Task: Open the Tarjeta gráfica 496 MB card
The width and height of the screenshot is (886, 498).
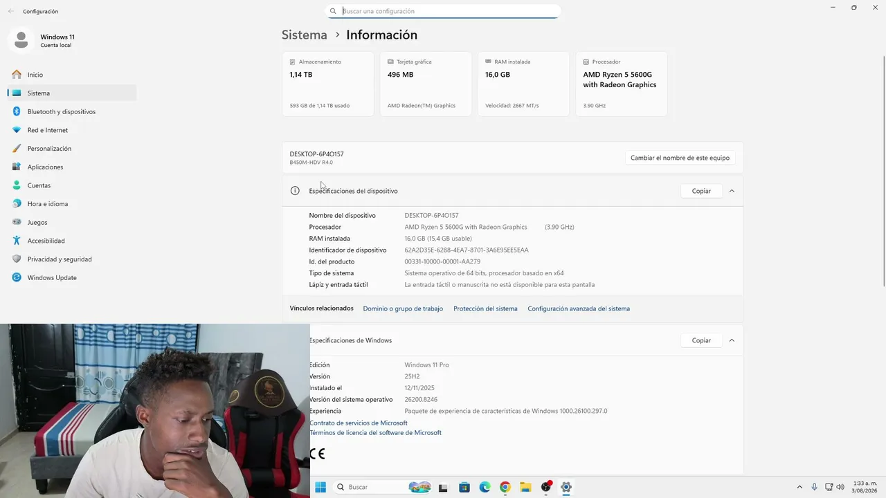Action: 426,84
